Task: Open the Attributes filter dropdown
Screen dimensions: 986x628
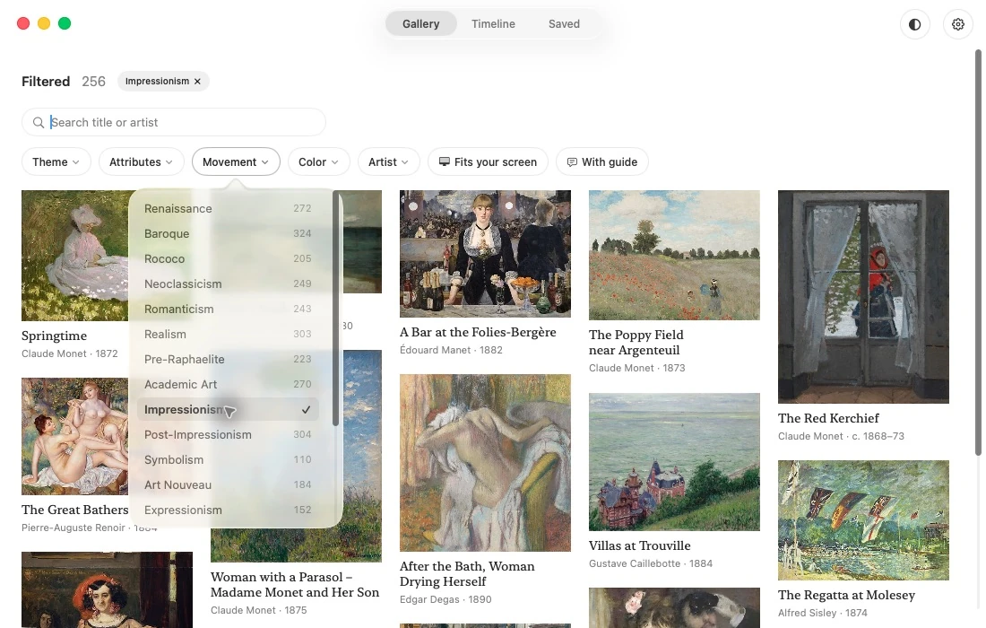Action: tap(141, 161)
